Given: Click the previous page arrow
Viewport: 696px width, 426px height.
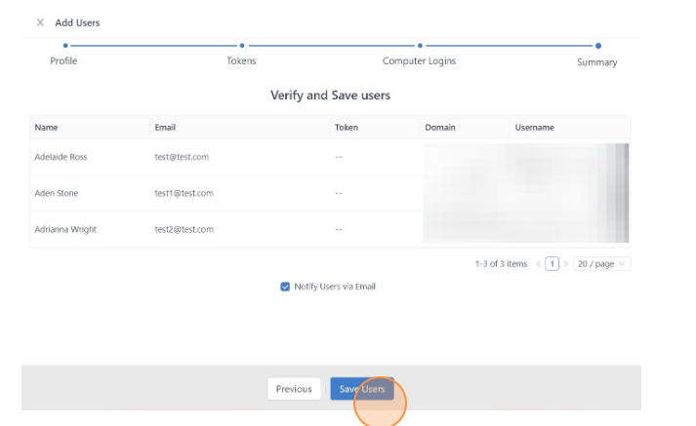Looking at the screenshot, I should pyautogui.click(x=538, y=263).
